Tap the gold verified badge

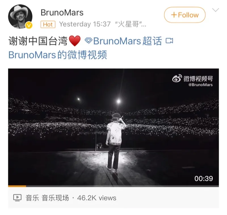tap(29, 25)
